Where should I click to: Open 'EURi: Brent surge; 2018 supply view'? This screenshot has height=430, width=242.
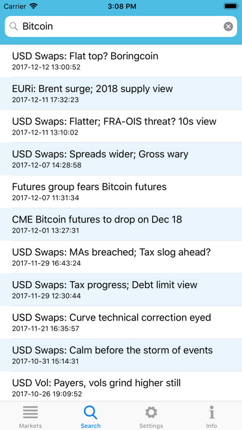point(121,93)
